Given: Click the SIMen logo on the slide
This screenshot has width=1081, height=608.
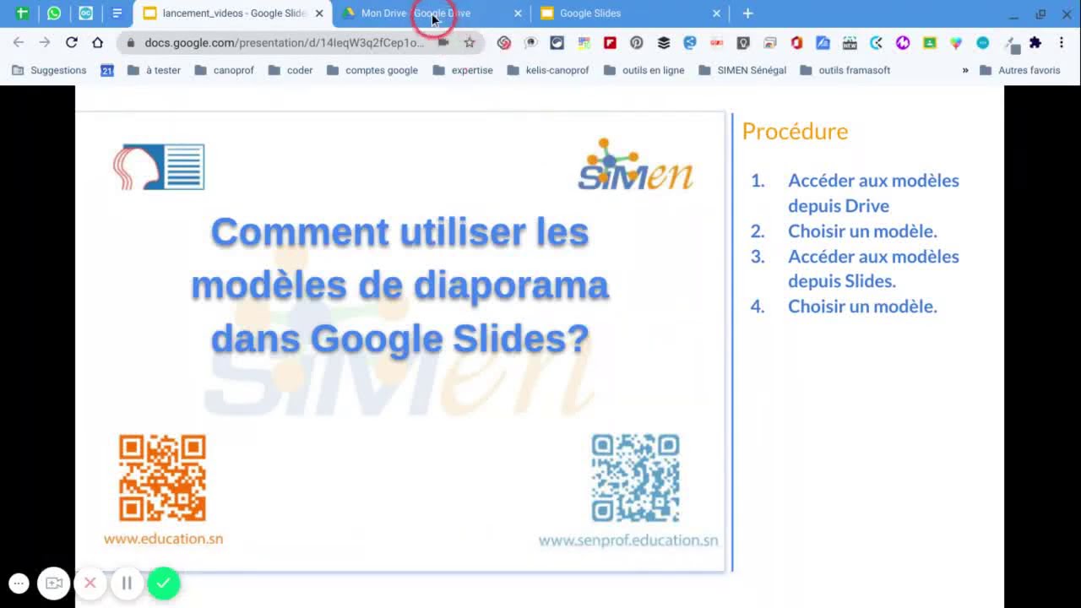Looking at the screenshot, I should click(635, 165).
